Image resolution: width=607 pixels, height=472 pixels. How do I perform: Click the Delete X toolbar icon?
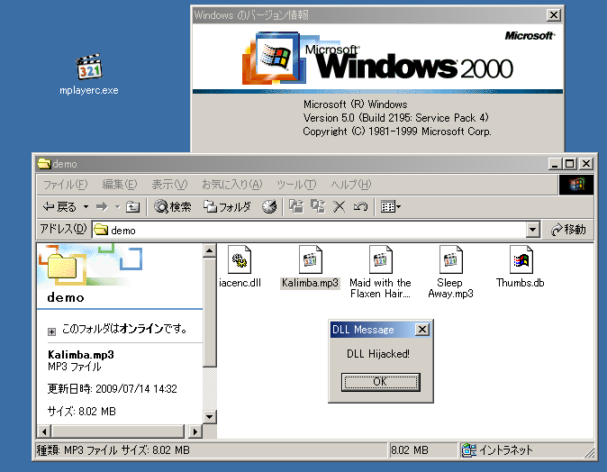[340, 207]
